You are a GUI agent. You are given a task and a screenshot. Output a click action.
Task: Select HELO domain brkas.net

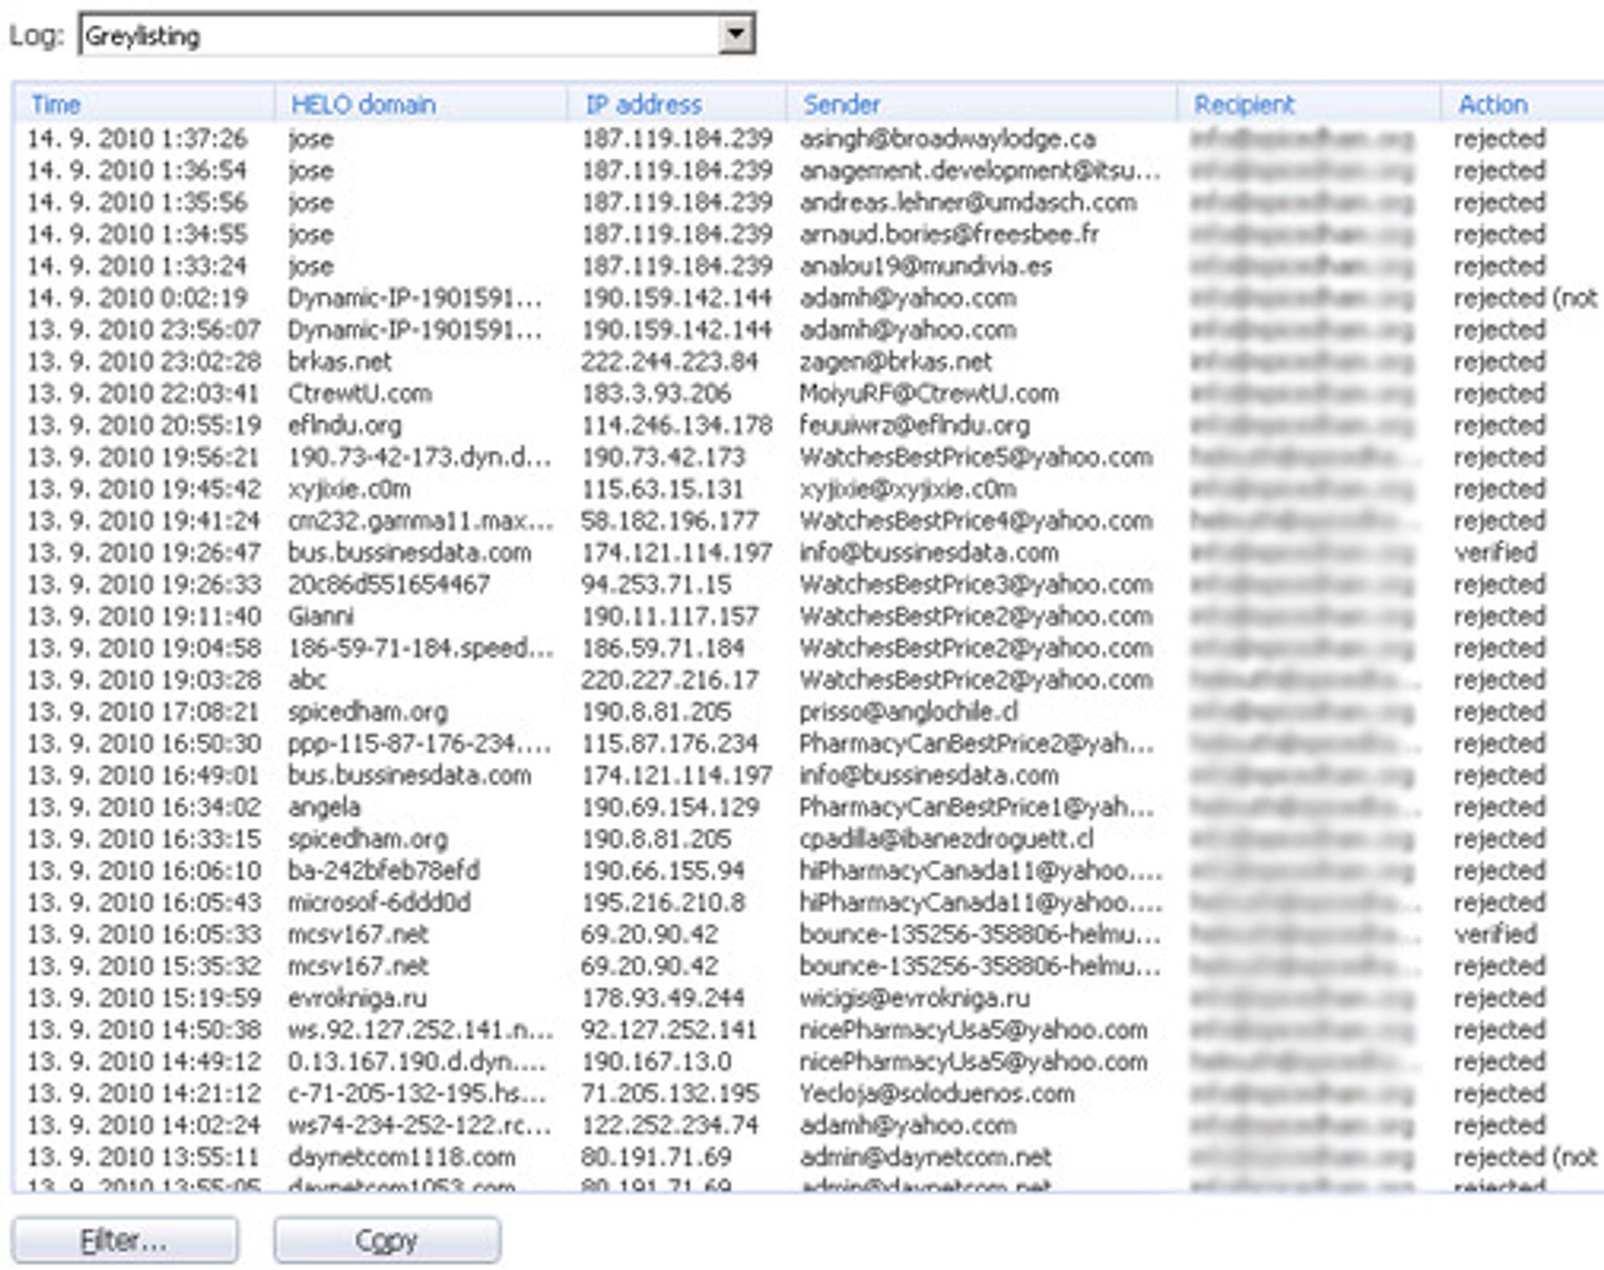[340, 362]
